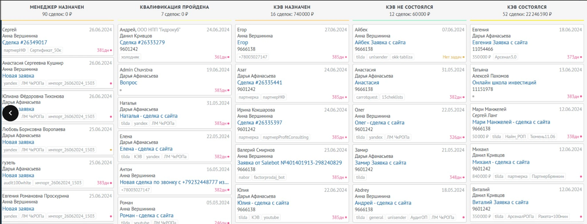Image resolution: width=587 pixels, height=224 pixels.
Task: Click the "Сертификат_50к" tag
Action: (x=46, y=50)
